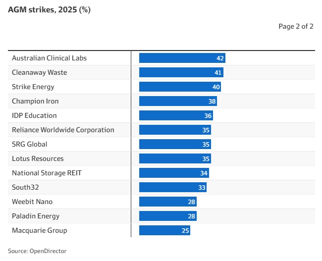Click the SRG Global bar
Screen dimensions: 322x261
[175, 144]
